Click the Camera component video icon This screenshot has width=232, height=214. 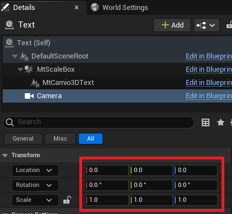[x=29, y=96]
